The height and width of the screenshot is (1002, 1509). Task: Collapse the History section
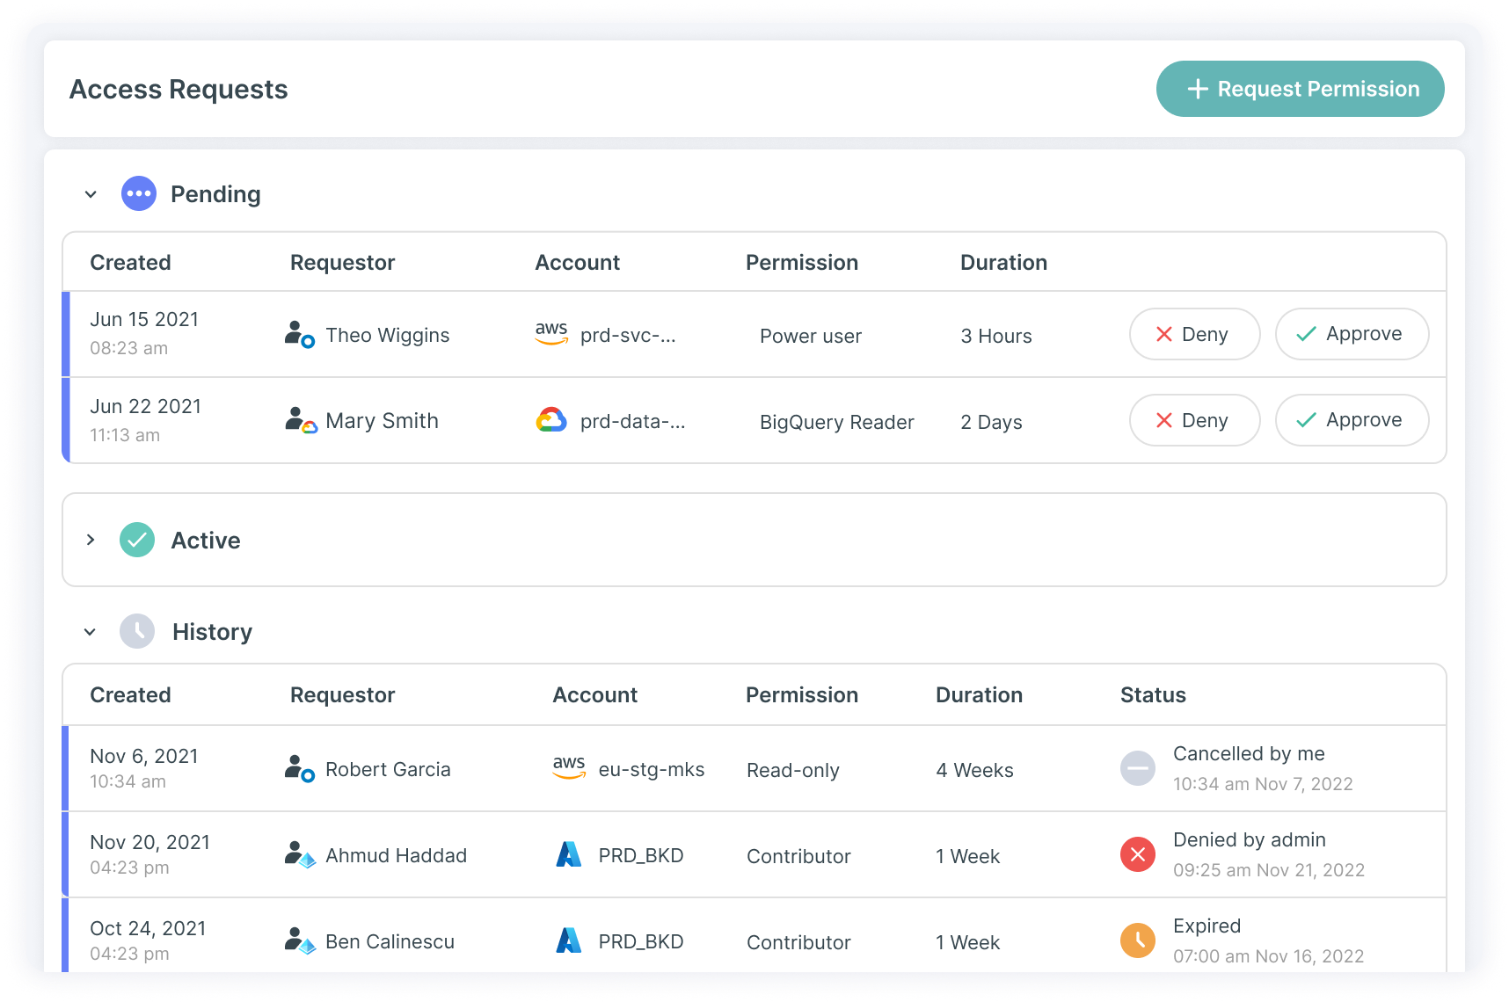(90, 631)
